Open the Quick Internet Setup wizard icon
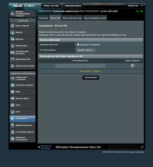This screenshot has height=167, width=153. coord(13,14)
